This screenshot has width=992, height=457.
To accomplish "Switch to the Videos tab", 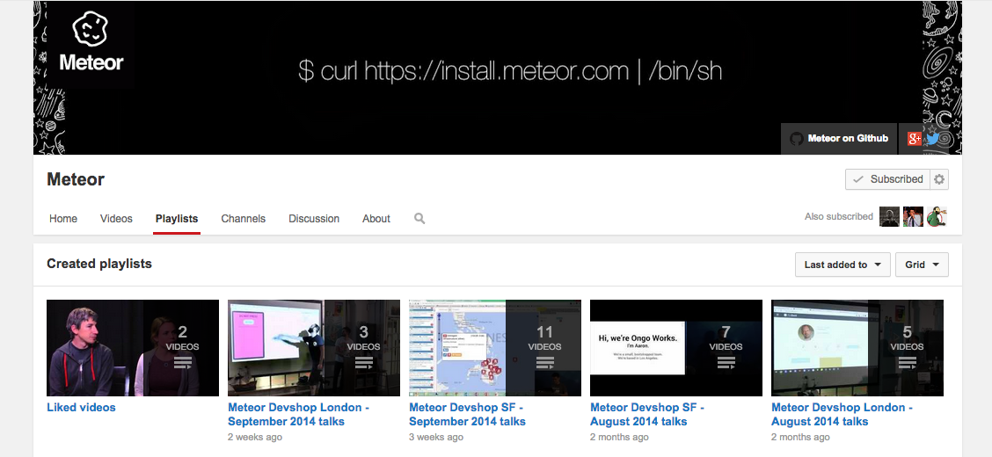I will [116, 219].
